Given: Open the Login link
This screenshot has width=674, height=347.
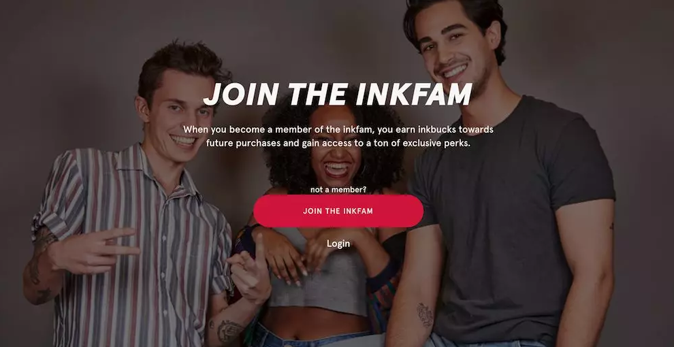Looking at the screenshot, I should (x=338, y=244).
